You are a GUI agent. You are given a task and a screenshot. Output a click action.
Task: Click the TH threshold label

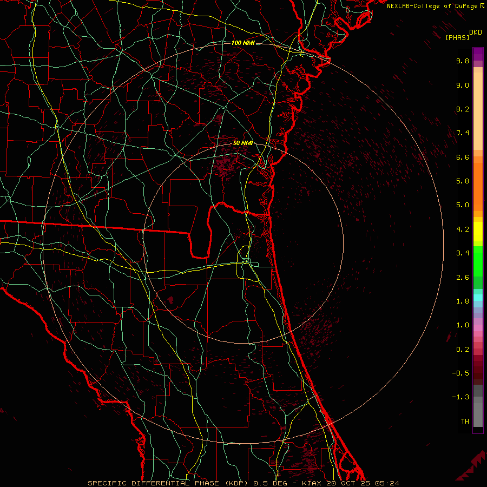coord(465,422)
